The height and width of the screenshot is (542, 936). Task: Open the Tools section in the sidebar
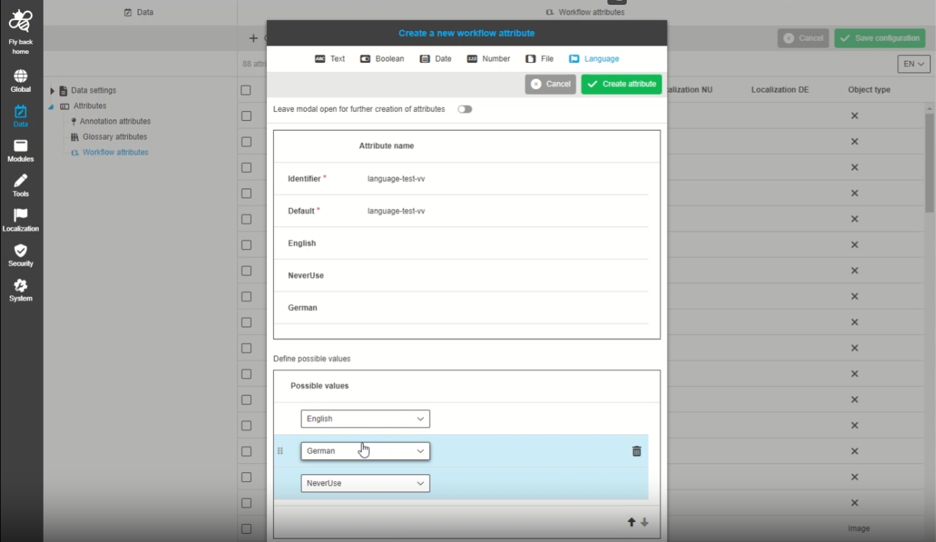[21, 185]
